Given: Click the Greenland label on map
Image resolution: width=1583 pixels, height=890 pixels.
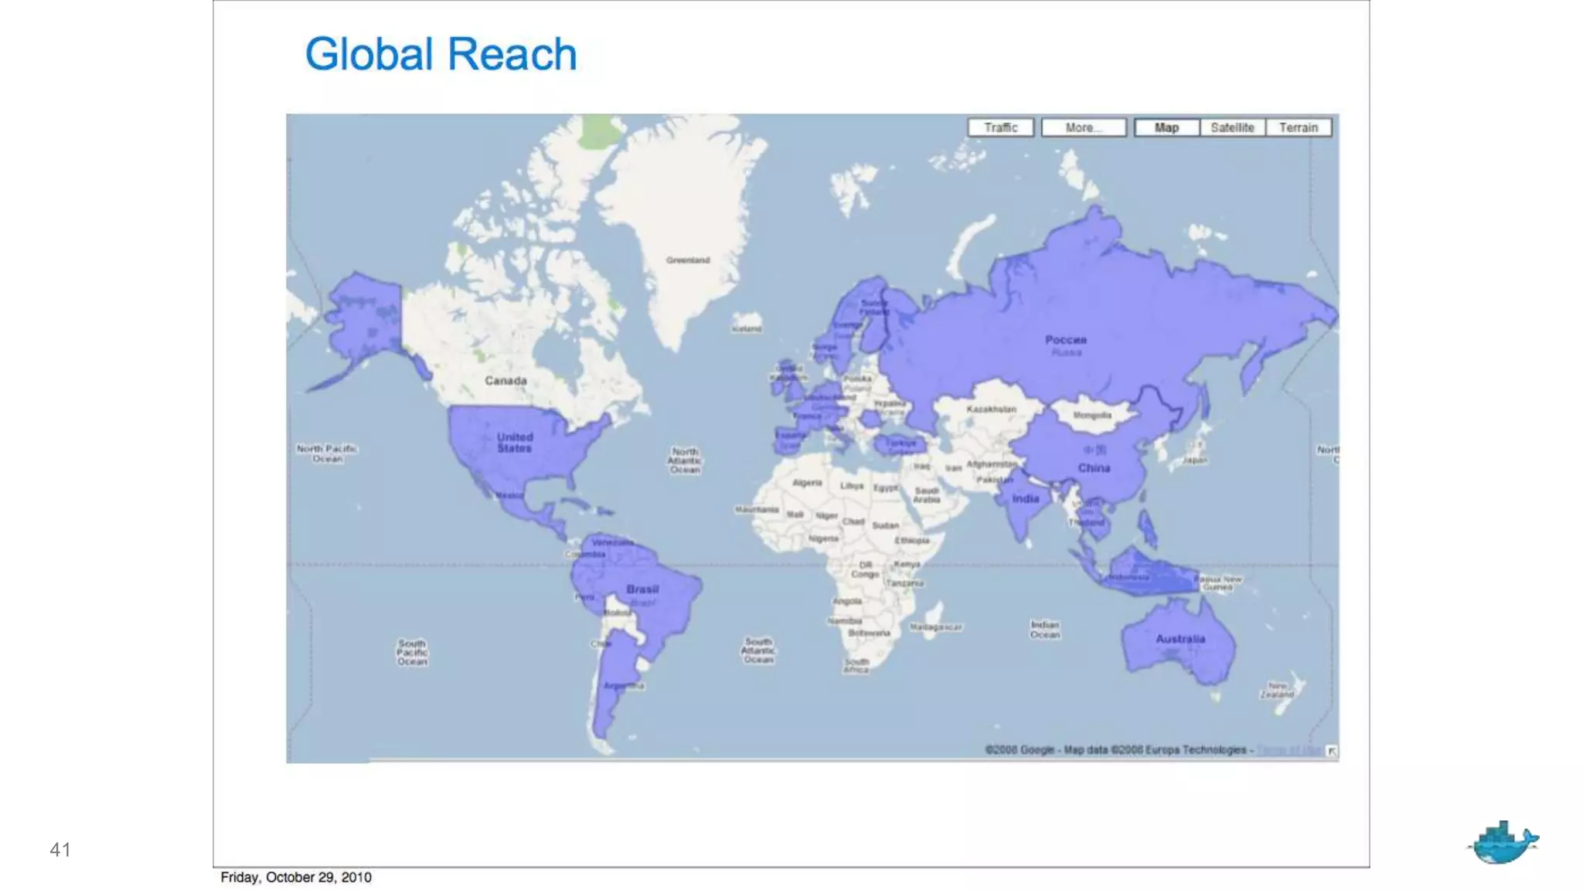Looking at the screenshot, I should click(x=688, y=260).
